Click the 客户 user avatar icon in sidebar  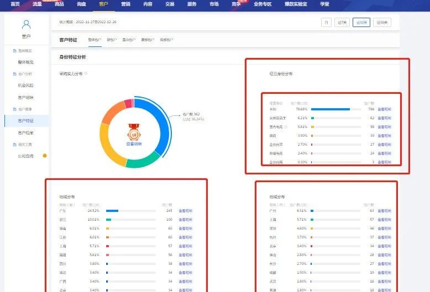27,25
